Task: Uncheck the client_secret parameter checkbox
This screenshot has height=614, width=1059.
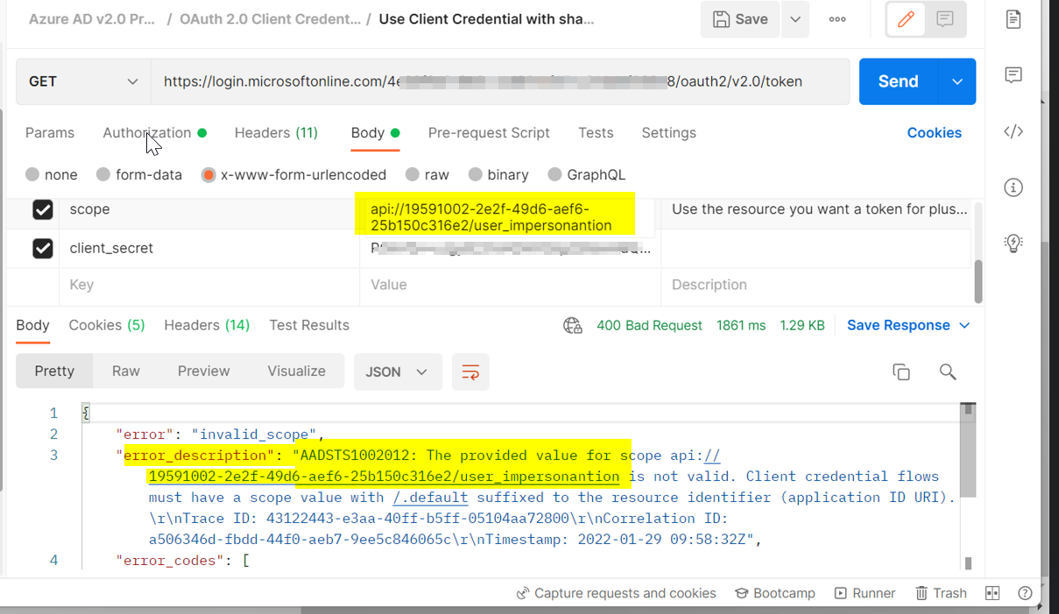Action: (43, 249)
